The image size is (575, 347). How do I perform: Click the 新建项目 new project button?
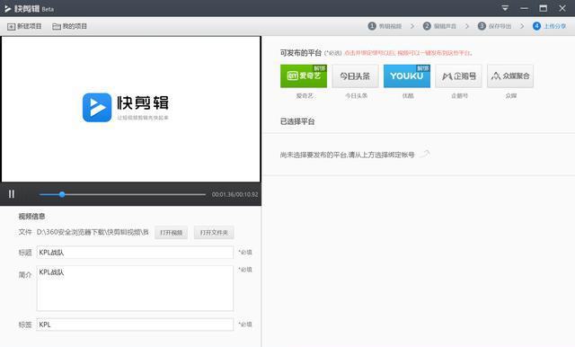(x=24, y=26)
